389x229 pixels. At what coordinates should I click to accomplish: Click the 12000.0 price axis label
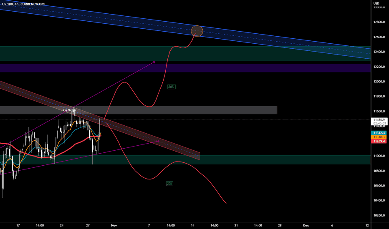coord(379,82)
